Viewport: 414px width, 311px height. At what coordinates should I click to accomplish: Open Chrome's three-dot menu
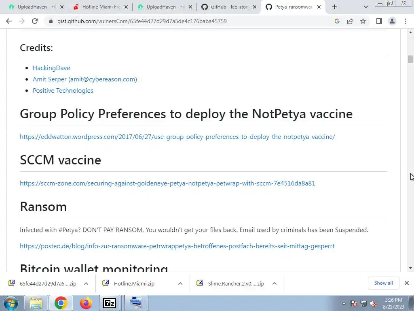[x=405, y=21]
